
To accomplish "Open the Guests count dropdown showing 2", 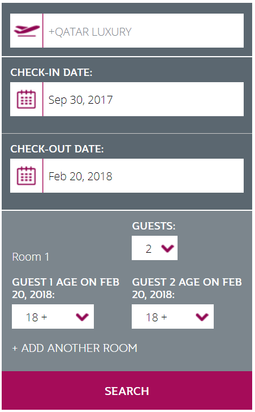I will pos(154,248).
